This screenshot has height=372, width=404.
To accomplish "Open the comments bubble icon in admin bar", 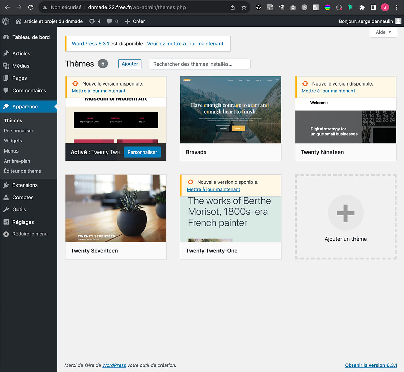I will coord(109,21).
